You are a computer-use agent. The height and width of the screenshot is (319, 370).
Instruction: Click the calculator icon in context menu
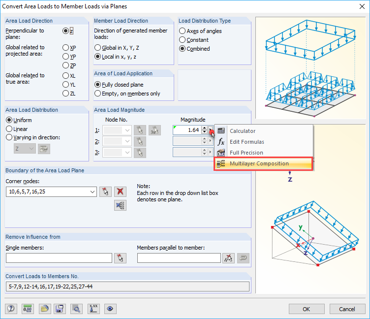tap(221, 130)
